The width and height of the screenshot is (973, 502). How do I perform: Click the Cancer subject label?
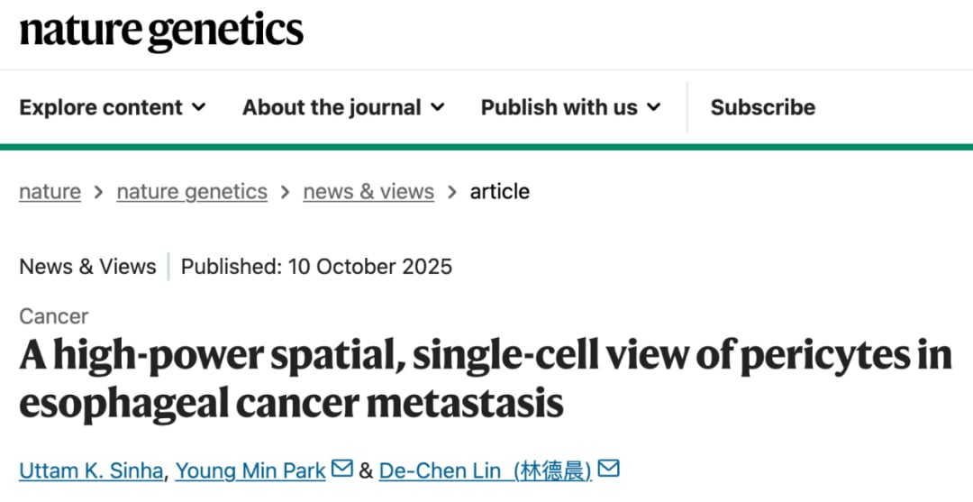54,316
